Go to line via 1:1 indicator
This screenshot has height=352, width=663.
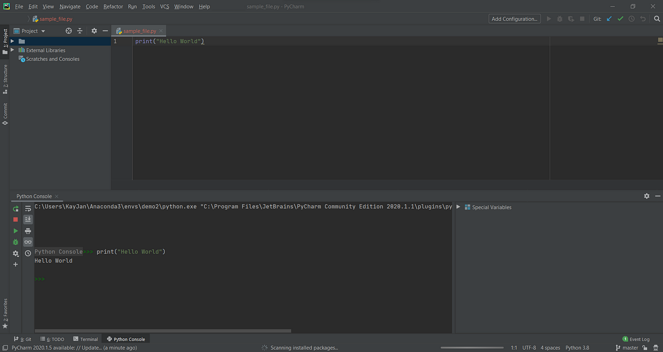(514, 348)
